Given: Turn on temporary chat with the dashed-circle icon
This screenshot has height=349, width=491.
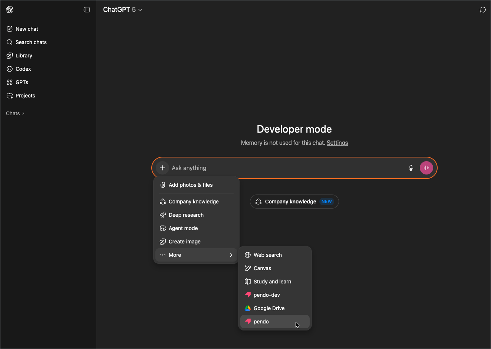Looking at the screenshot, I should [482, 10].
